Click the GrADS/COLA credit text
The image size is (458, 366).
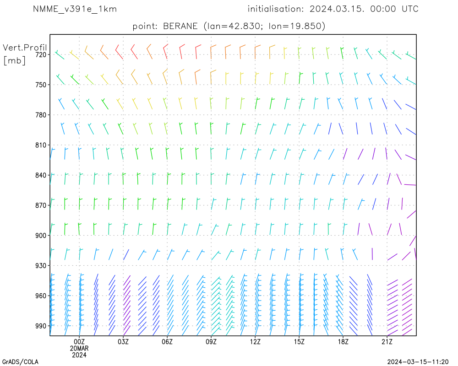click(x=20, y=362)
